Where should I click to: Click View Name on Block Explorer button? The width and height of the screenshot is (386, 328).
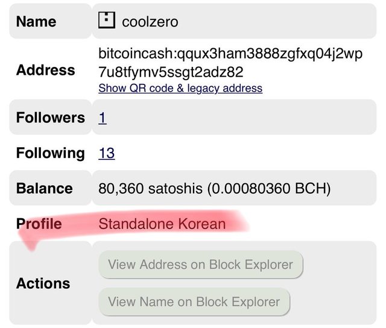coord(194,301)
